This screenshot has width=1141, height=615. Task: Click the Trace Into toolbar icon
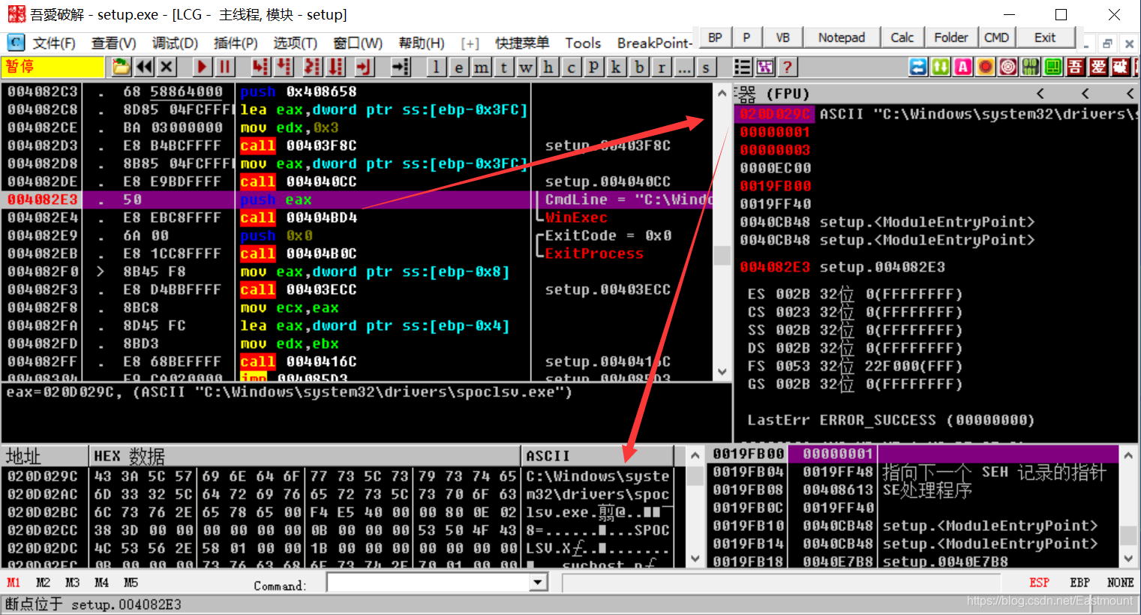(313, 67)
